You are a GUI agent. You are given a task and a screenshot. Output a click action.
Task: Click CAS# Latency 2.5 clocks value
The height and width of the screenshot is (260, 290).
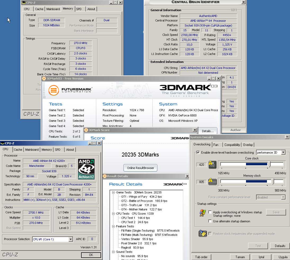81,53
